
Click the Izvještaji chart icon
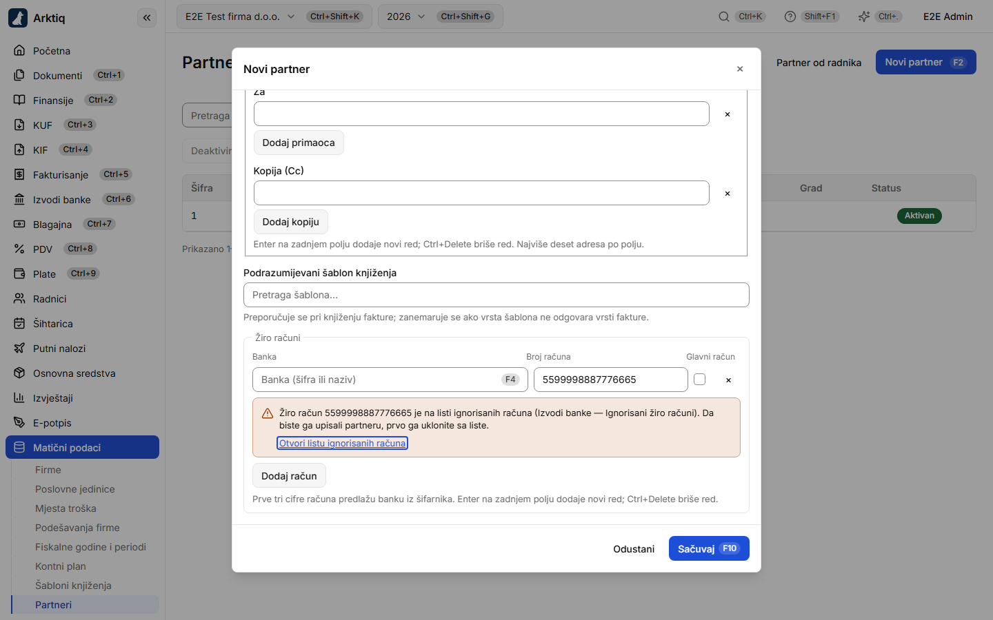pos(19,398)
